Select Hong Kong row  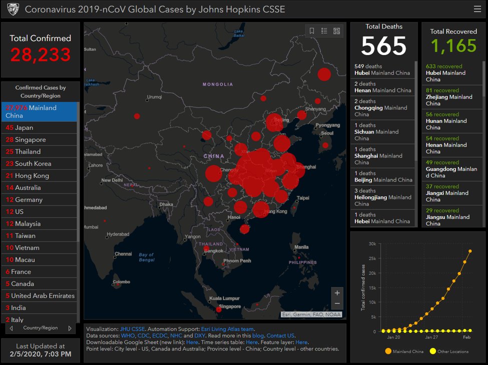coord(39,175)
